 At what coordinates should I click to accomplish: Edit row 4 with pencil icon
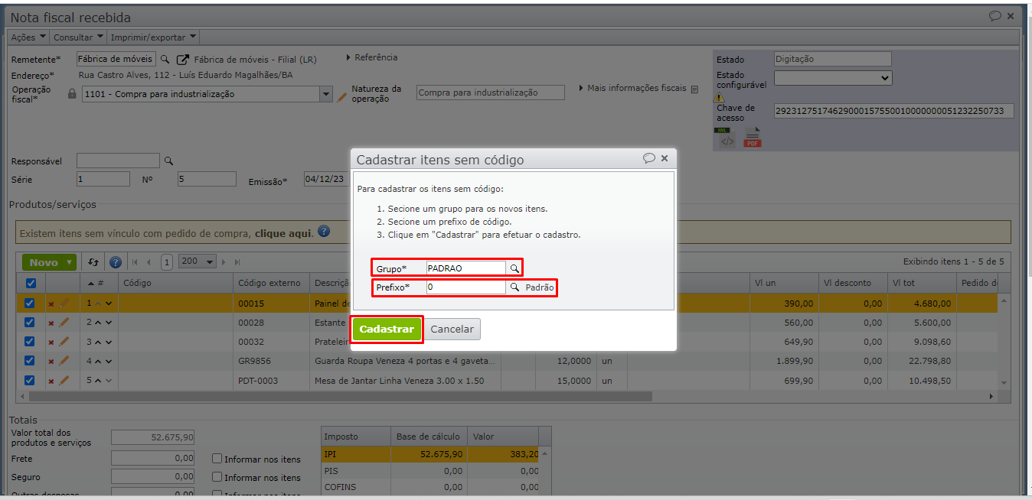[x=64, y=361]
